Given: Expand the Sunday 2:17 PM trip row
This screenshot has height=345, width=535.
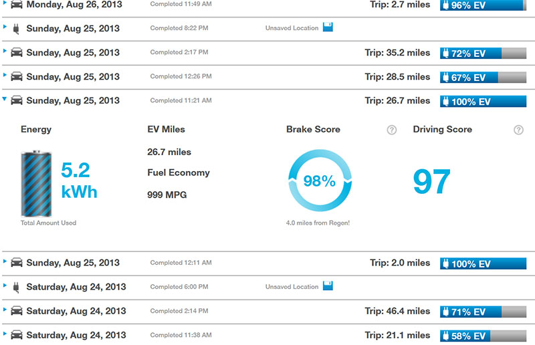Looking at the screenshot, I should [5, 51].
